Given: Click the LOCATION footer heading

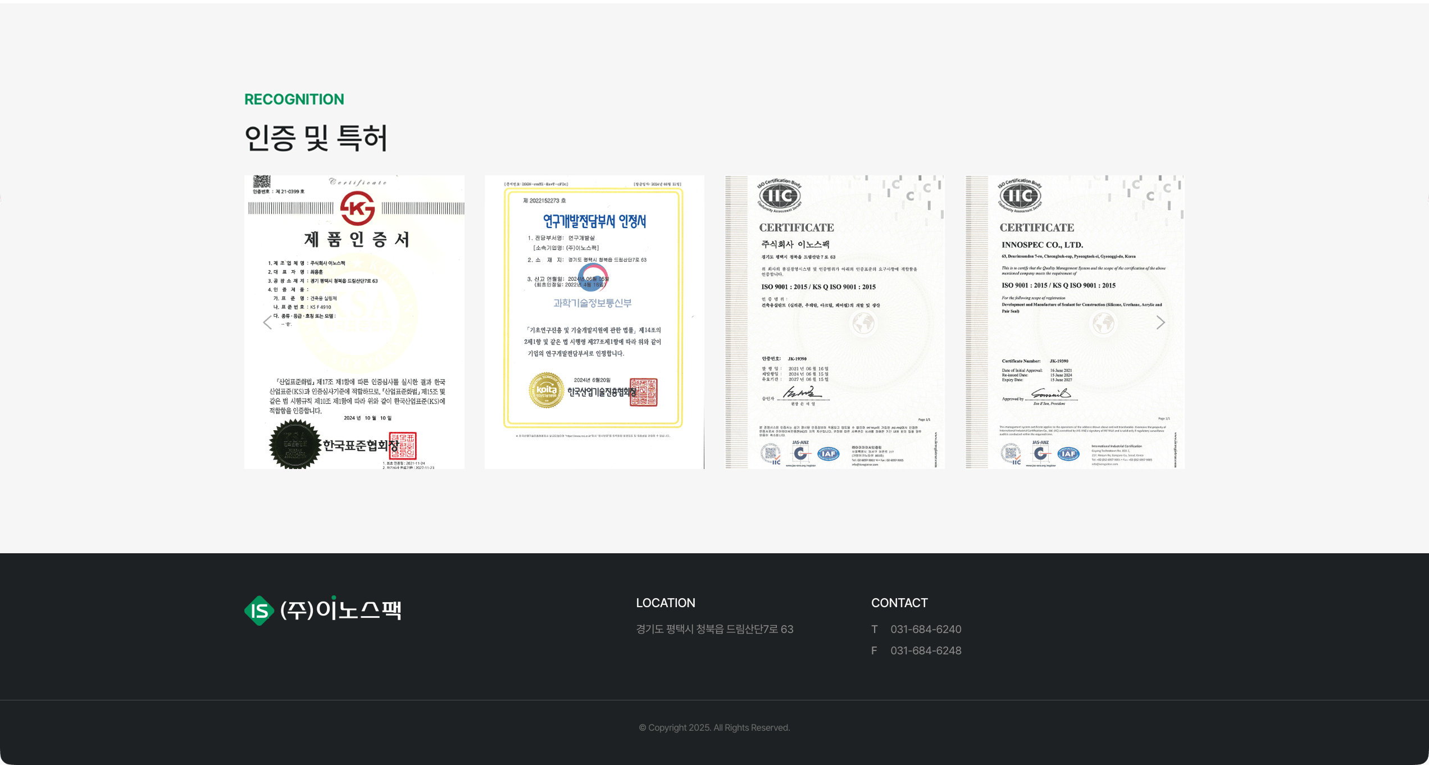Looking at the screenshot, I should point(666,603).
